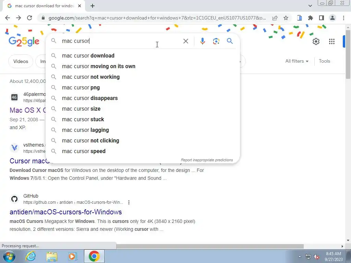Share this page via the address bar share icon
This screenshot has width=351, height=263.
tap(275, 18)
